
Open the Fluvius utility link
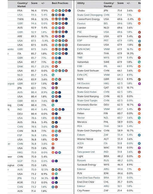tap(81, 23)
